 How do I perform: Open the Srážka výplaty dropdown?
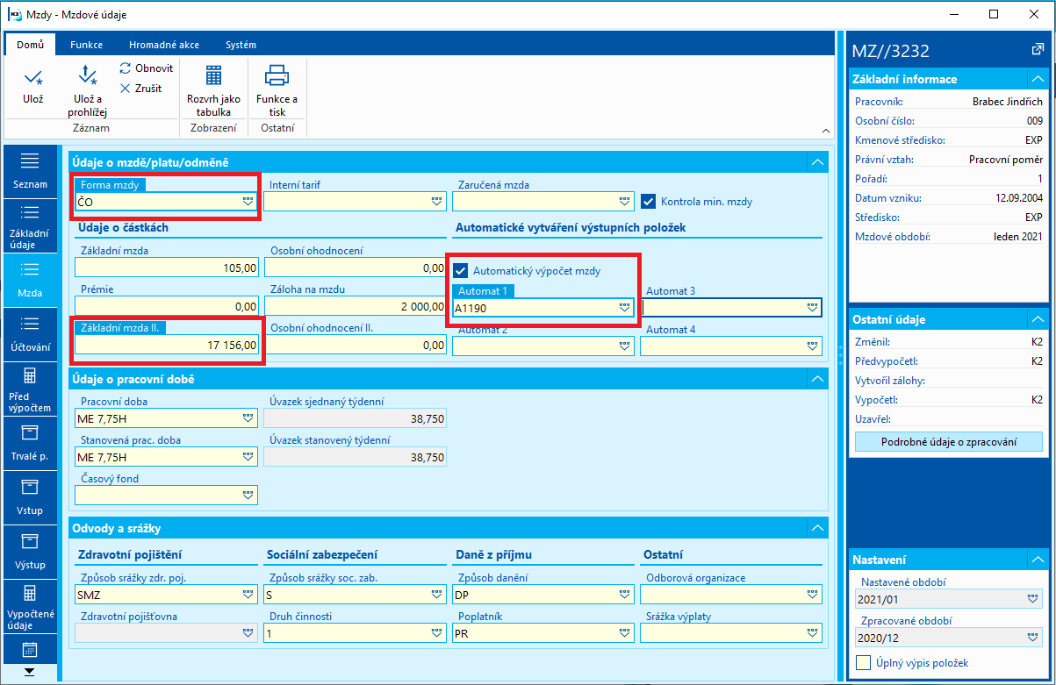click(813, 633)
